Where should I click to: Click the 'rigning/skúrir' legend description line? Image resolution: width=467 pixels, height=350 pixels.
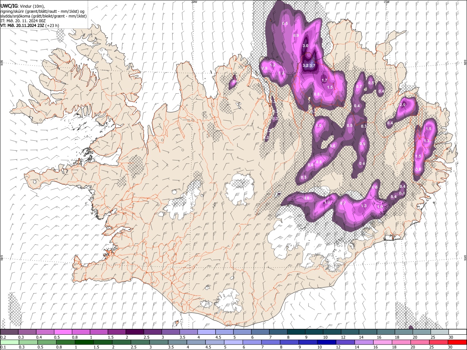pyautogui.click(x=42, y=11)
